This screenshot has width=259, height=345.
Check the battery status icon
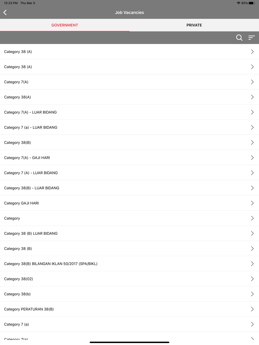point(252,3)
